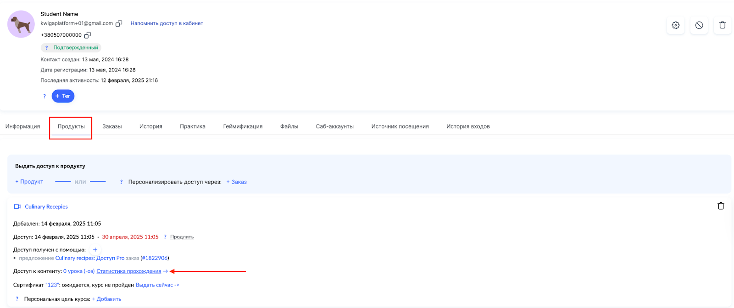Click the student's dog avatar

pyautogui.click(x=21, y=24)
